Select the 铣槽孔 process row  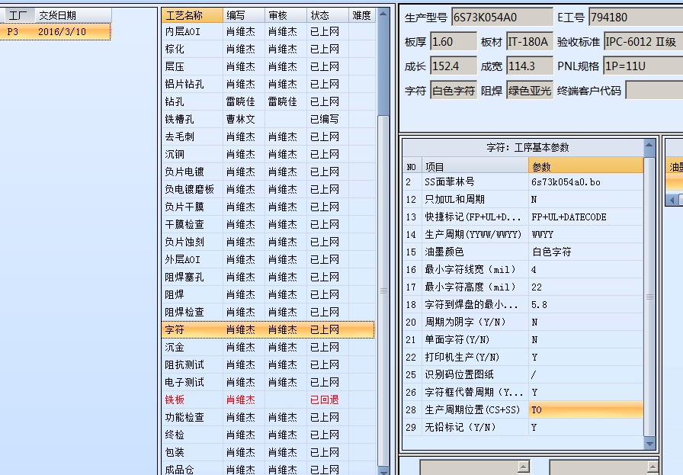(x=268, y=119)
